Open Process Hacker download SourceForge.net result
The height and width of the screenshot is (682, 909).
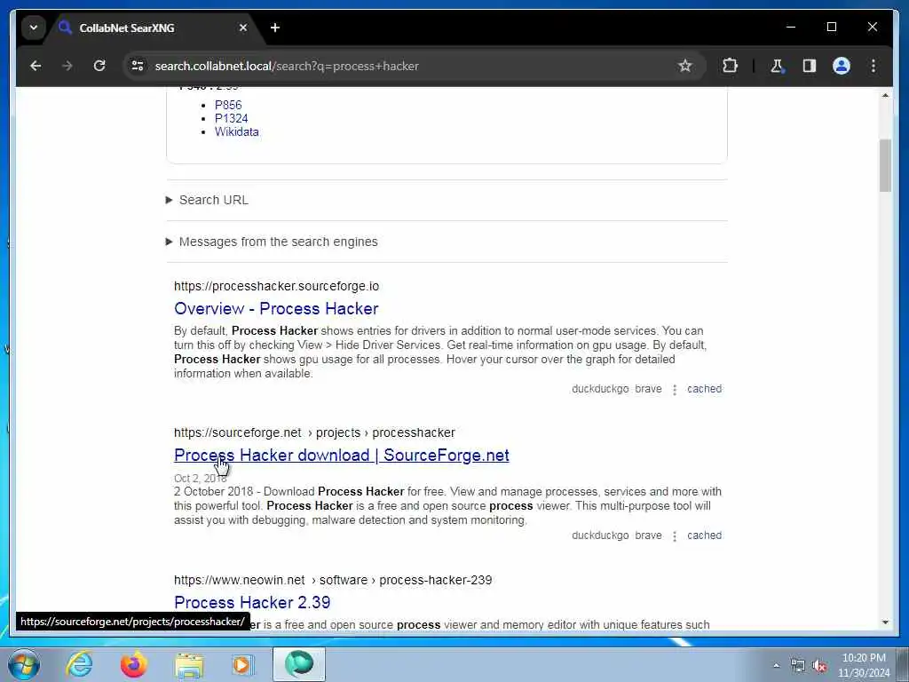(x=342, y=456)
